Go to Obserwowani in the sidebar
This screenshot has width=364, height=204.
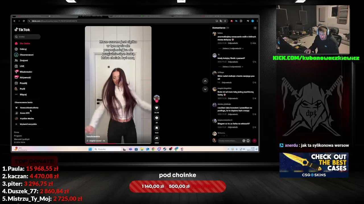click(24, 55)
